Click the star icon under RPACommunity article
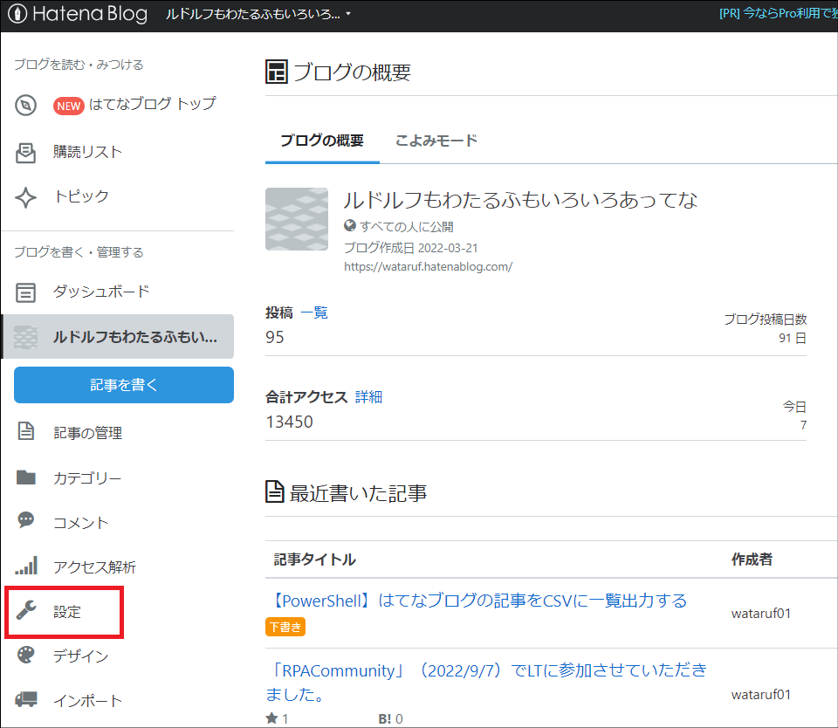This screenshot has height=728, width=838. coord(271,718)
